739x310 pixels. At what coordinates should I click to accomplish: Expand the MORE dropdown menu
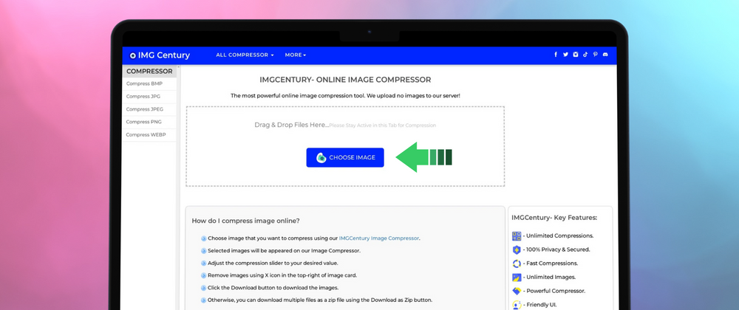(296, 55)
